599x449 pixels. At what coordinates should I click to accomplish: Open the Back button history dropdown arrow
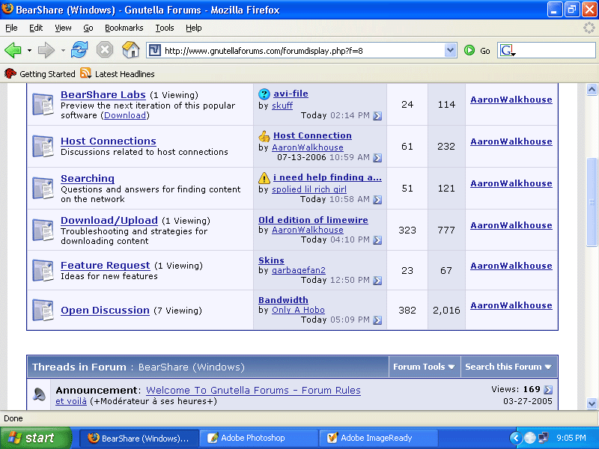pyautogui.click(x=29, y=50)
